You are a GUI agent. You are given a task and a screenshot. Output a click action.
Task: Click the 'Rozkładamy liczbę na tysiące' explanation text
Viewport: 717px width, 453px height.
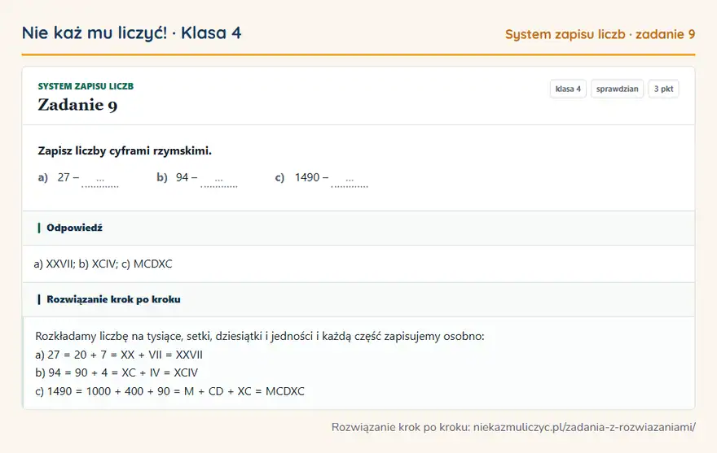(259, 337)
